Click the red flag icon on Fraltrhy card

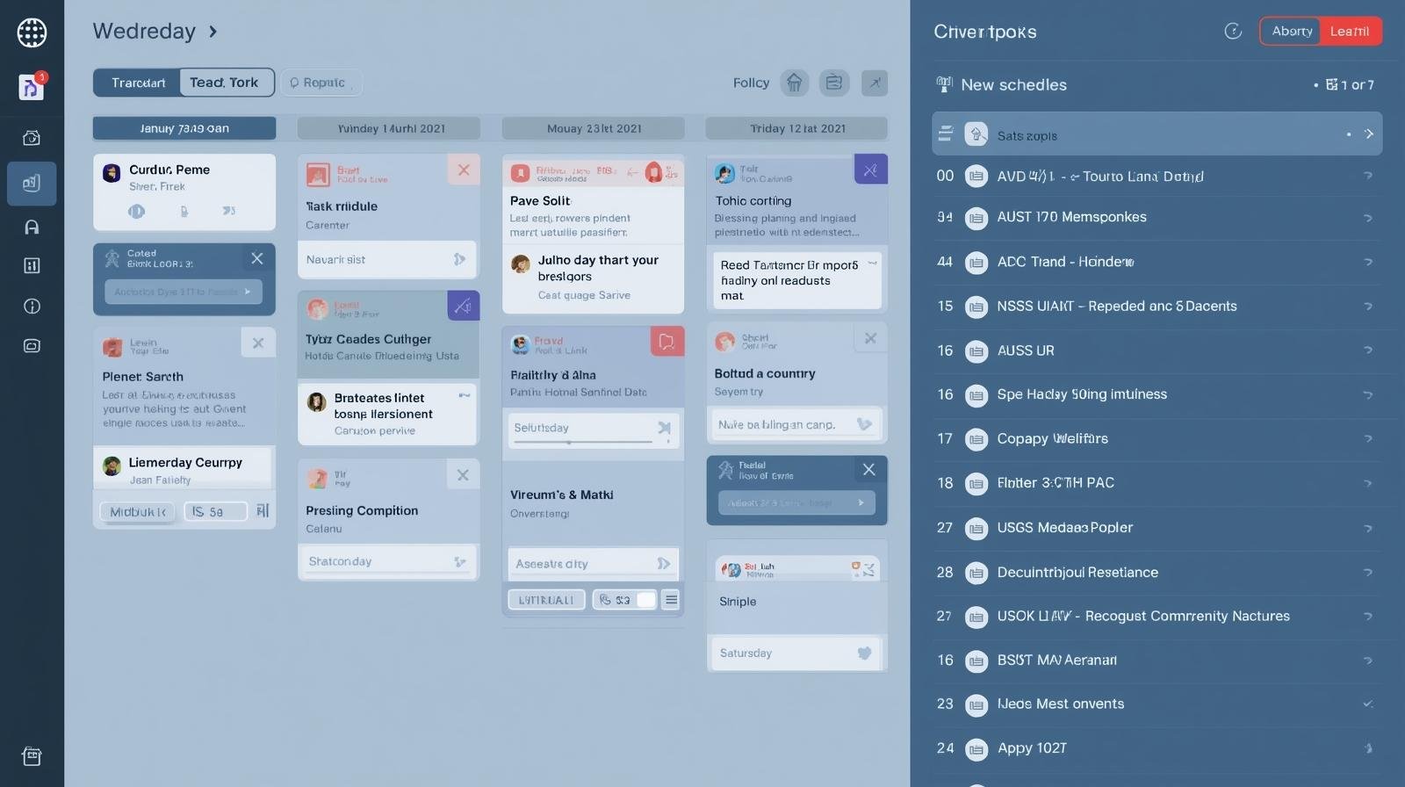(x=666, y=341)
